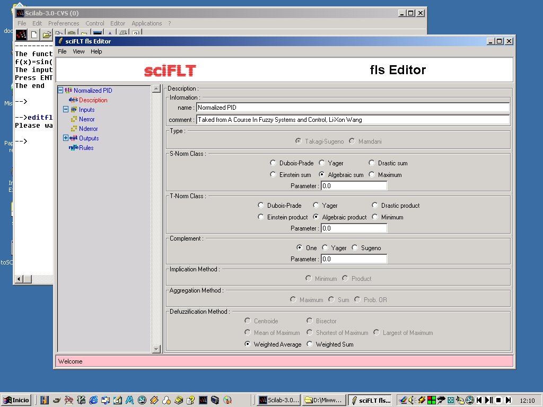
Task: Select Drastic sum S-Norm
Action: 372,163
